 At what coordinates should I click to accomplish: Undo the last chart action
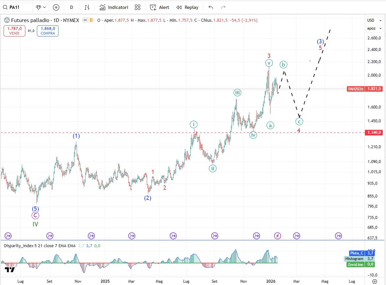click(211, 7)
